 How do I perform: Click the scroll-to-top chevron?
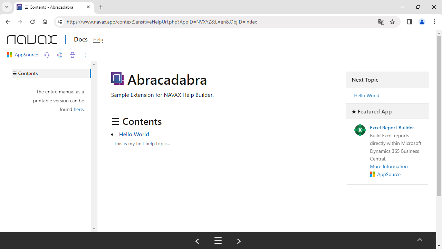(x=420, y=240)
